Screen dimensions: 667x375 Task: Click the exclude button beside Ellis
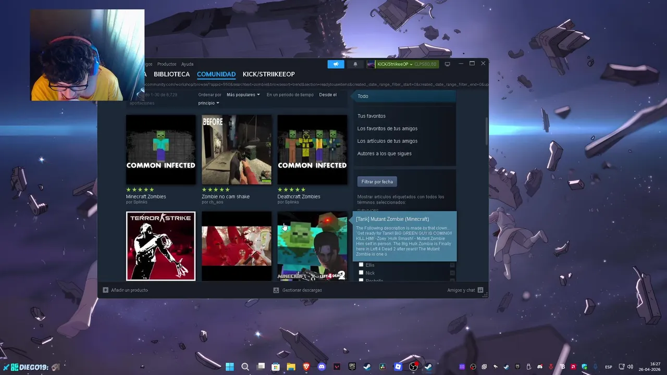452,265
